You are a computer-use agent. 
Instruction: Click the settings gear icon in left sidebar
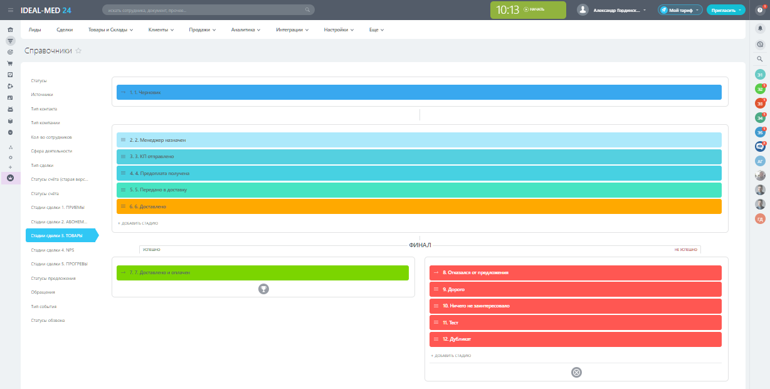pyautogui.click(x=10, y=157)
